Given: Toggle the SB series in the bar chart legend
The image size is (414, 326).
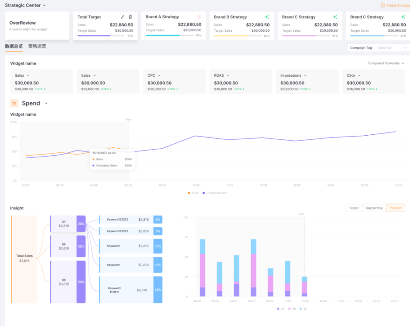Looking at the screenshot, I should [292, 308].
